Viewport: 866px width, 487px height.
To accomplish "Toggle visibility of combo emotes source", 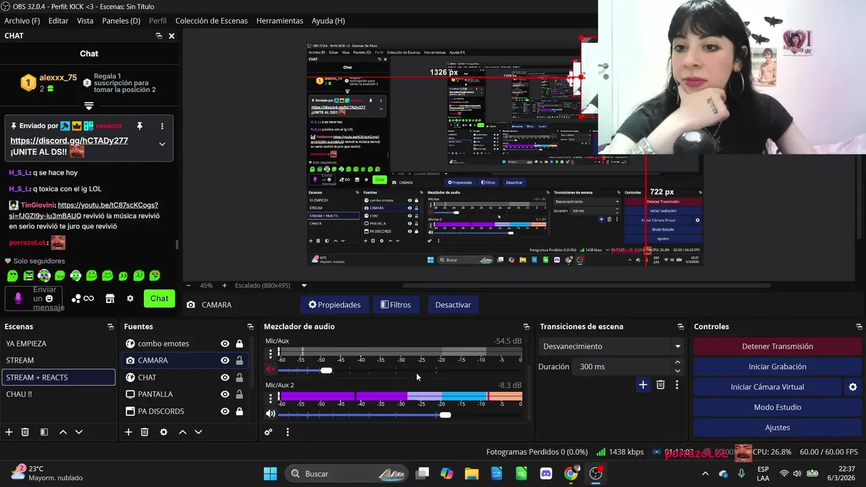I will (225, 344).
